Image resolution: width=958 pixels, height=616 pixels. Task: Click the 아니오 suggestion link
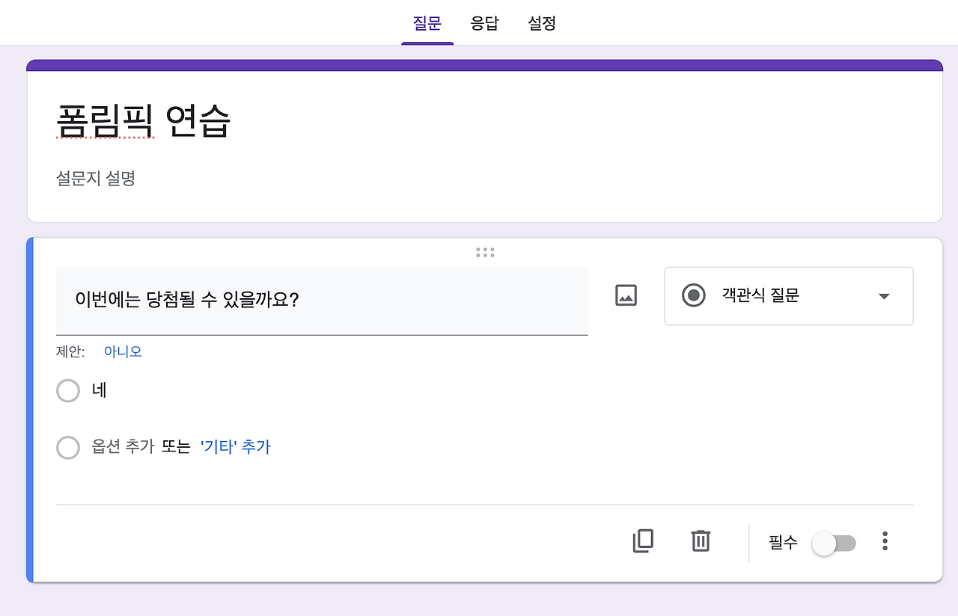coord(122,351)
